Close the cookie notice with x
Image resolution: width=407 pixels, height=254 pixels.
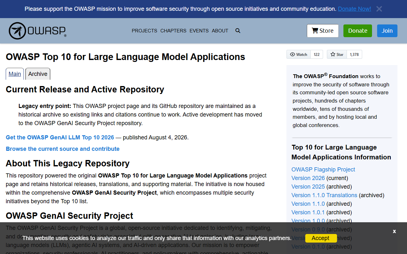tap(394, 231)
